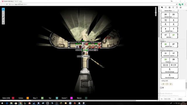Pick the Ruler measure tool in the toolbox

click(x=3, y=17)
